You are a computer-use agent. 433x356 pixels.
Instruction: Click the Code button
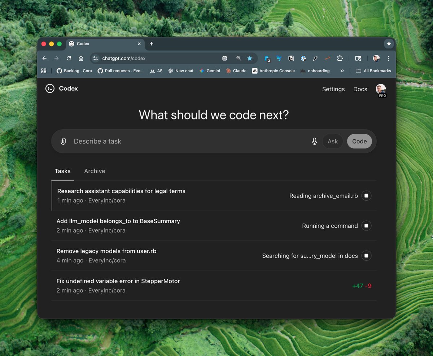pyautogui.click(x=359, y=141)
